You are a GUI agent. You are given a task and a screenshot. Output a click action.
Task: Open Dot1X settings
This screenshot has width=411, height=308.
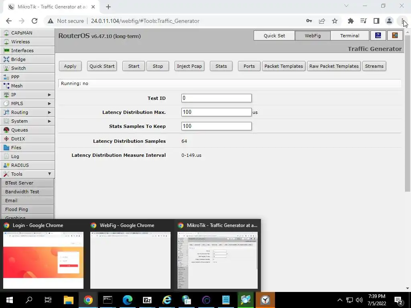point(27,139)
